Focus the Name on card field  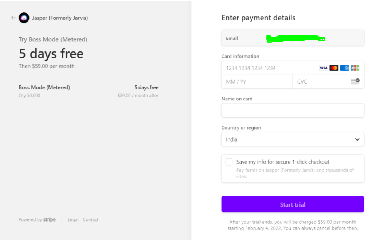(293, 110)
